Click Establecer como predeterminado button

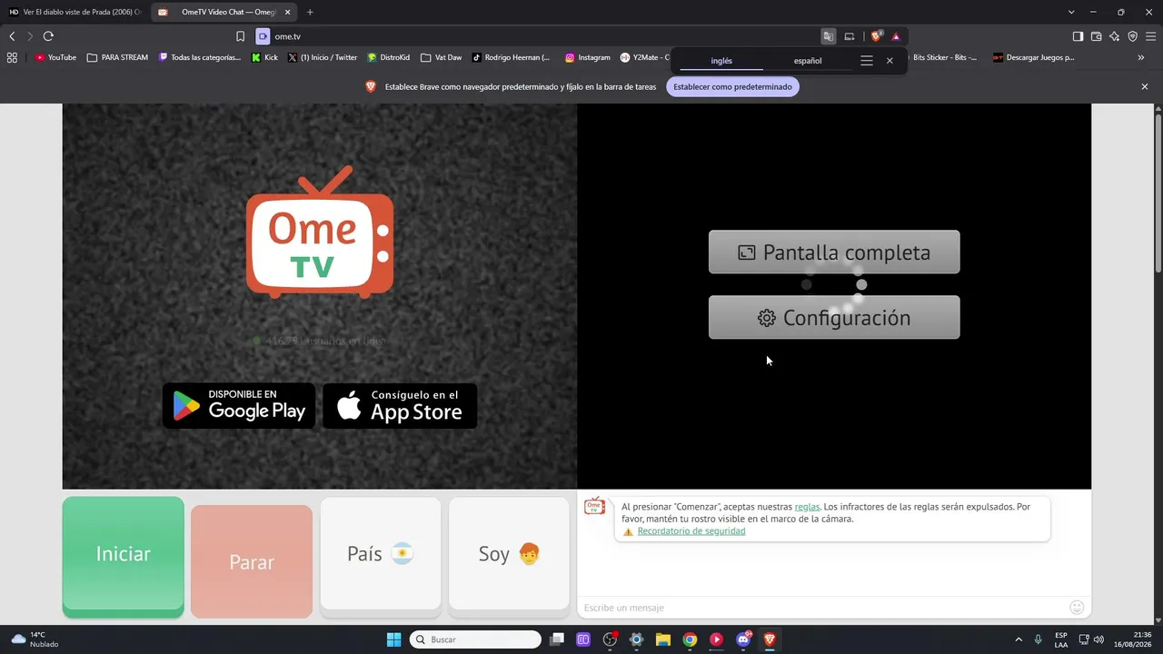[732, 87]
